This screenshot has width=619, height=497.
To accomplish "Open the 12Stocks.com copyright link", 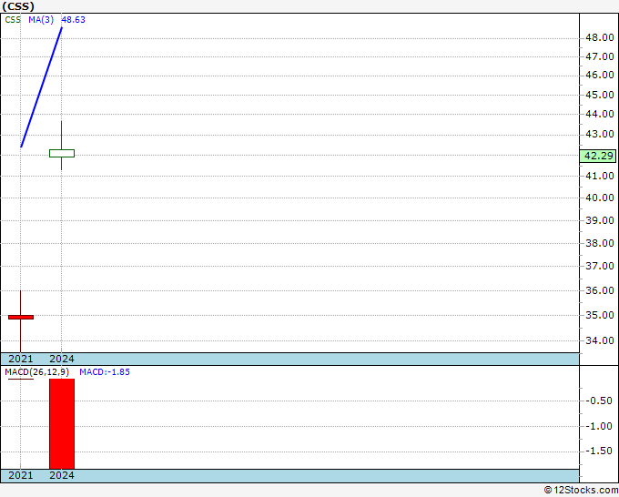I will 581,491.
